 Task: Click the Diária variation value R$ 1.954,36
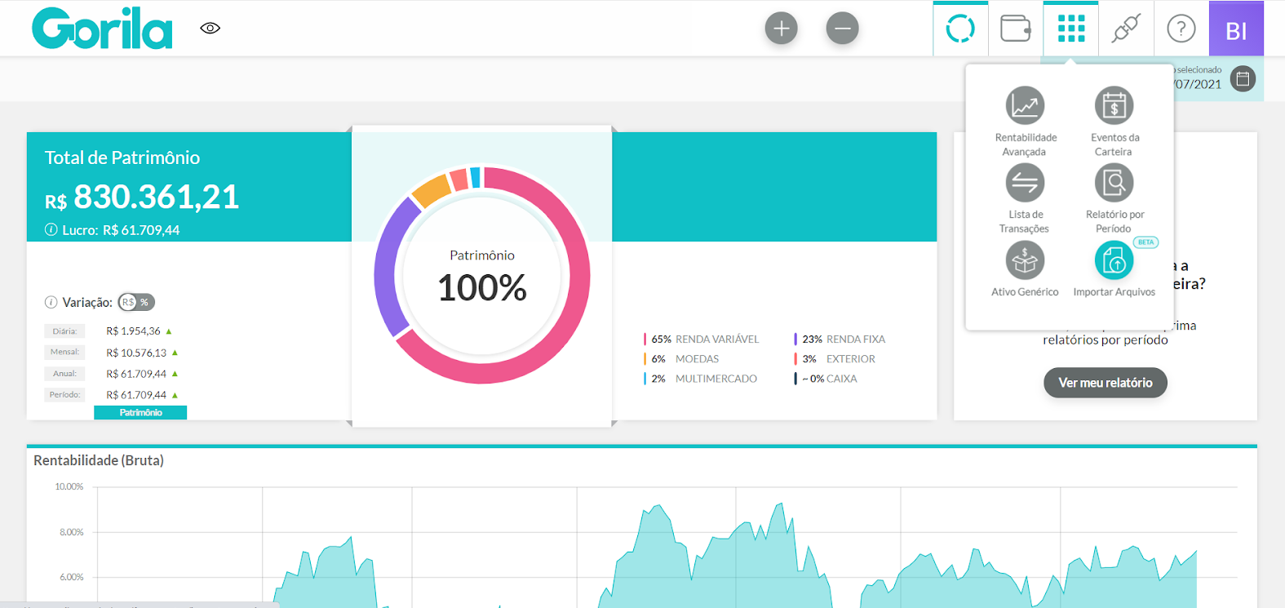[133, 331]
